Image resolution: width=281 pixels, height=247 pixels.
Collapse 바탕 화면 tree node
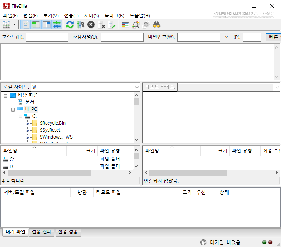[5, 96]
